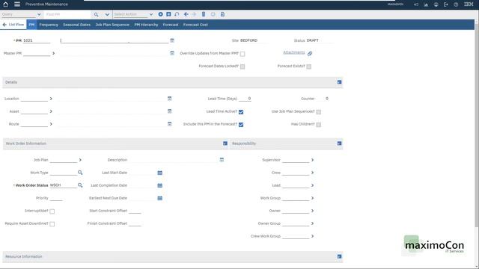This screenshot has height=269, width=479.
Task: Toggle Override Updates from Master PM checkbox
Action: (x=242, y=54)
